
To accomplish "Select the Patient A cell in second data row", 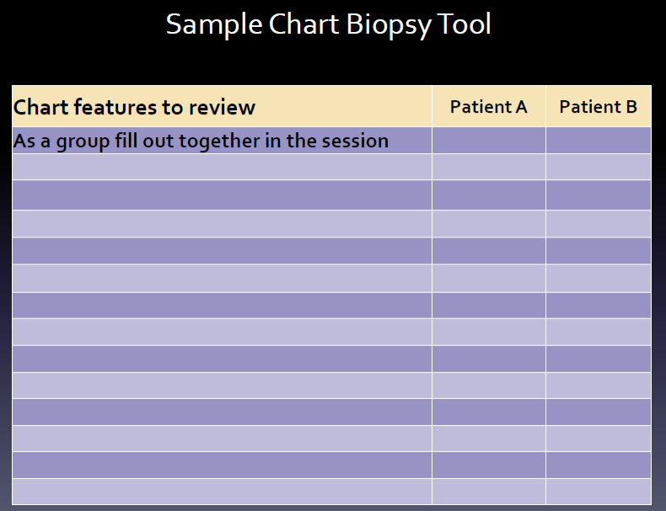I will 489,167.
